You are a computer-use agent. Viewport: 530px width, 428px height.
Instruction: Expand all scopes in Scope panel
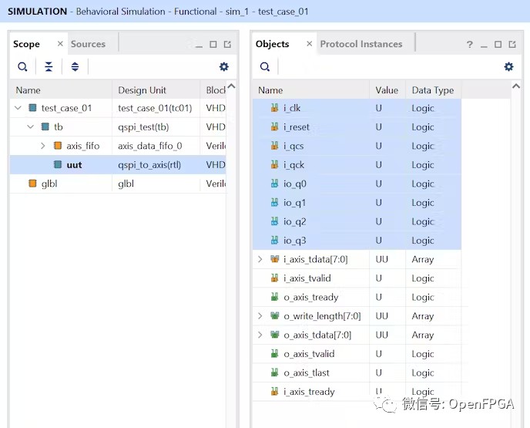pyautogui.click(x=75, y=66)
